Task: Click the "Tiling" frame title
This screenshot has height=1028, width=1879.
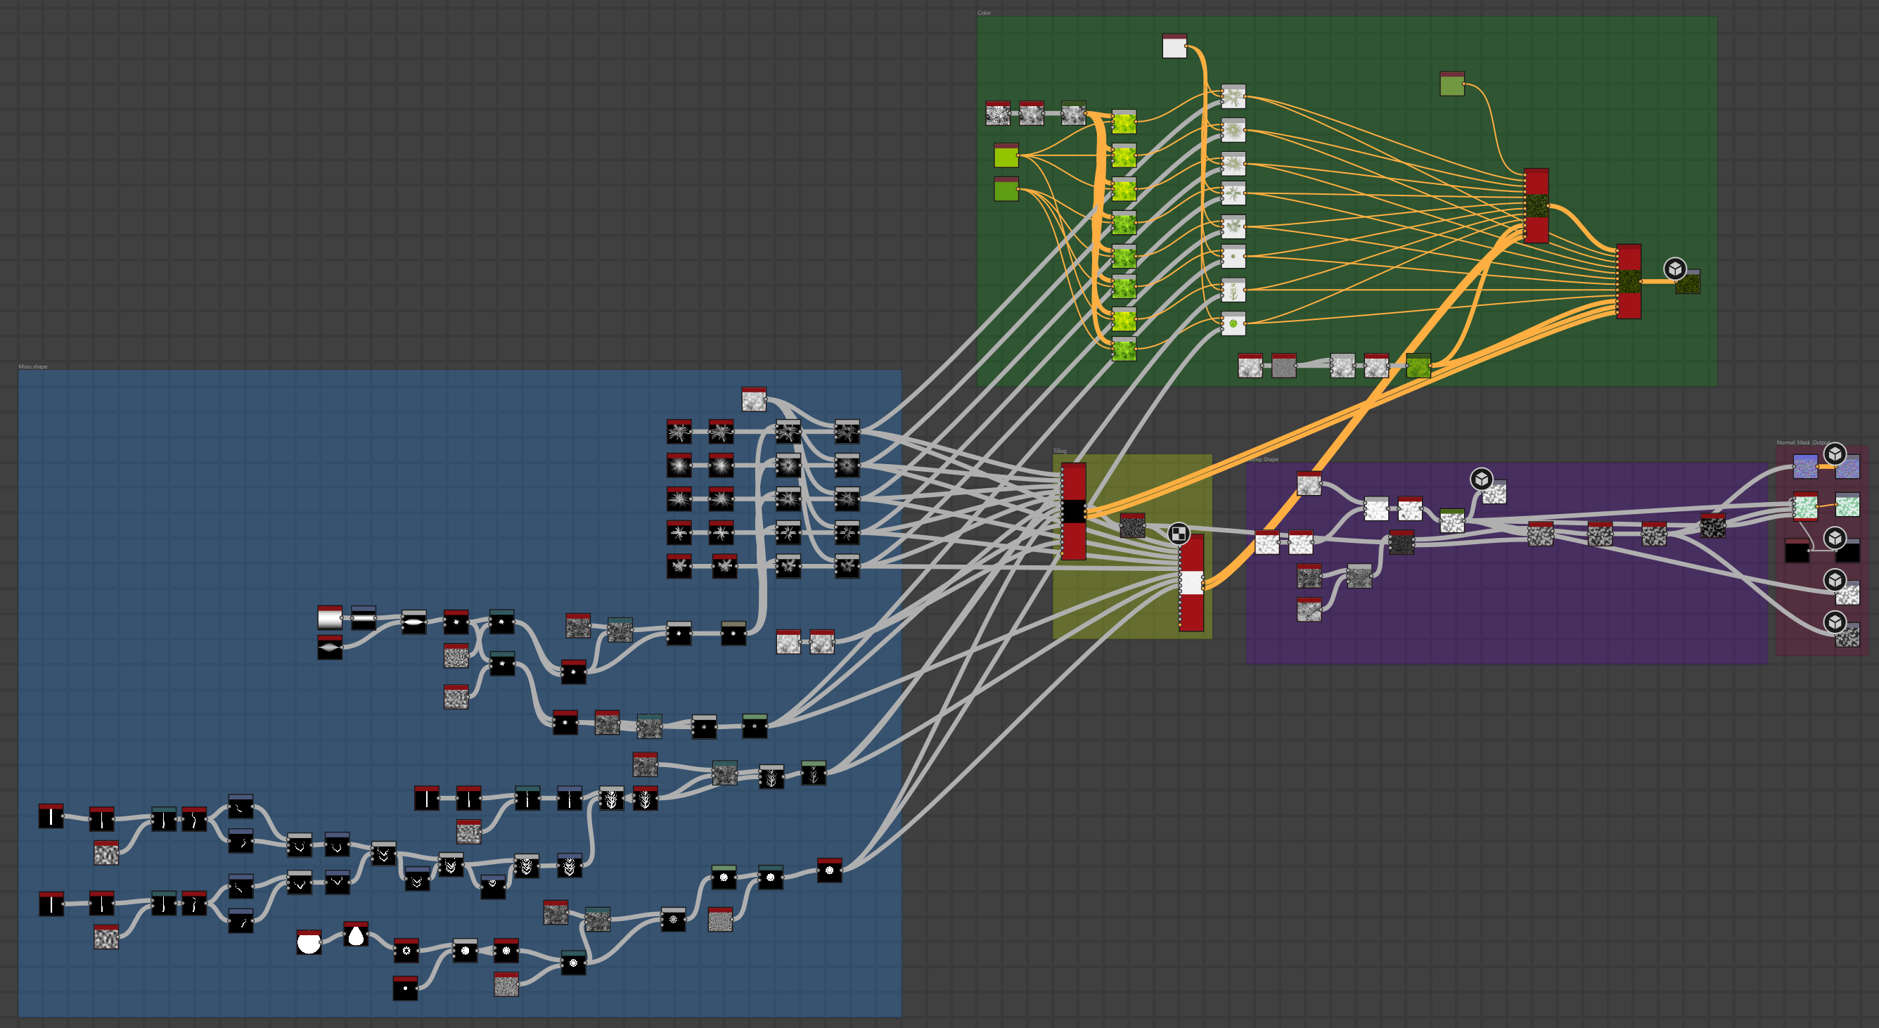Action: [1060, 451]
